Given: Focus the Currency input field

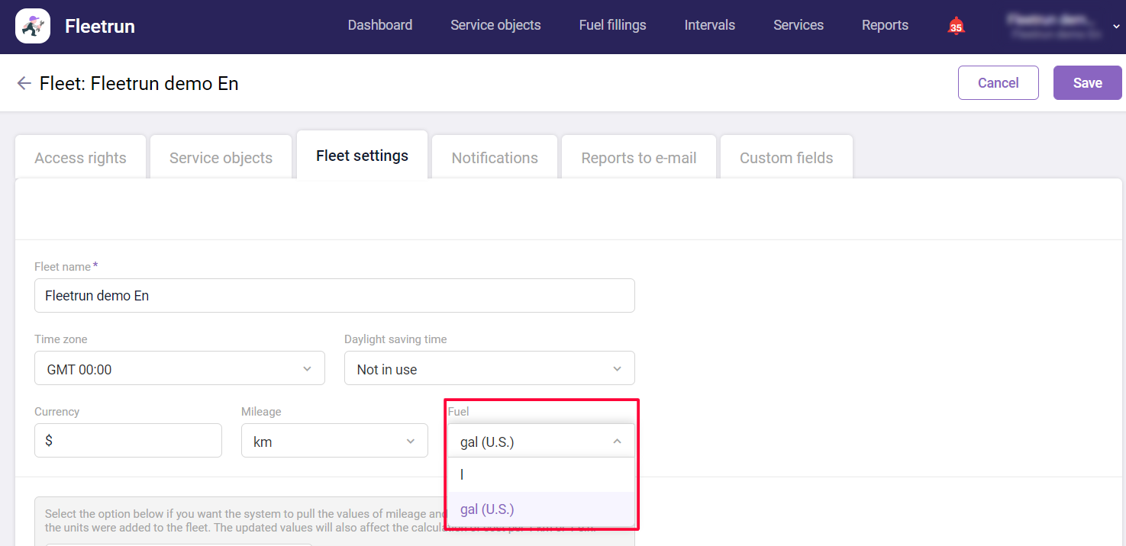Looking at the screenshot, I should coord(128,441).
